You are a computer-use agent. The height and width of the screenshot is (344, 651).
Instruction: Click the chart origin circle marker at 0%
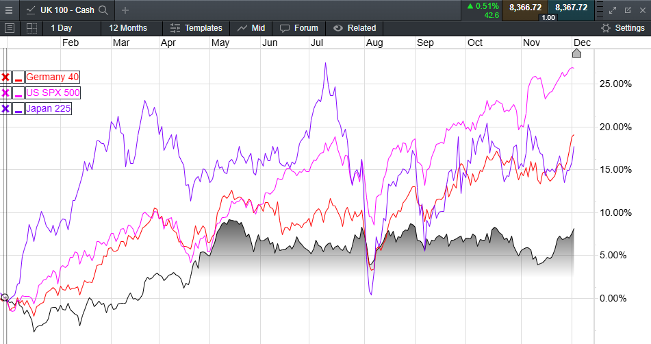point(5,297)
